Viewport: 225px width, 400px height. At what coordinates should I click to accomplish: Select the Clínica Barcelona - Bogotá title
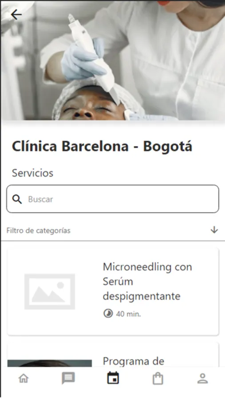point(102,147)
